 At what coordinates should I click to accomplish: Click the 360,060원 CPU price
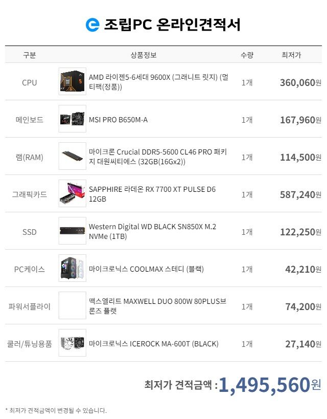[x=300, y=82]
